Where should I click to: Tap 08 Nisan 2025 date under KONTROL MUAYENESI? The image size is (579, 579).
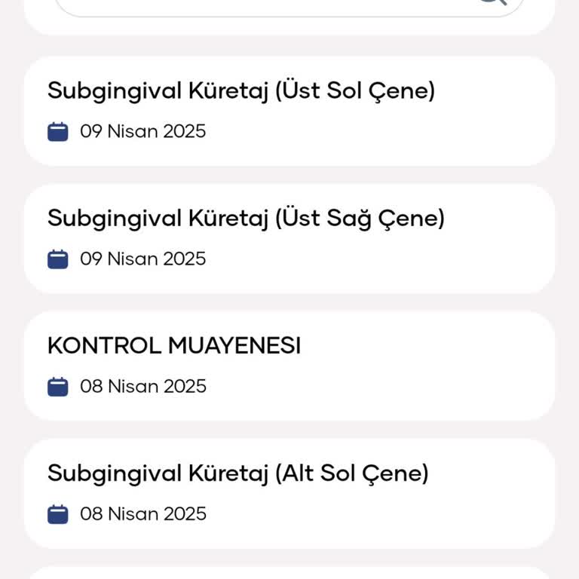(x=142, y=387)
